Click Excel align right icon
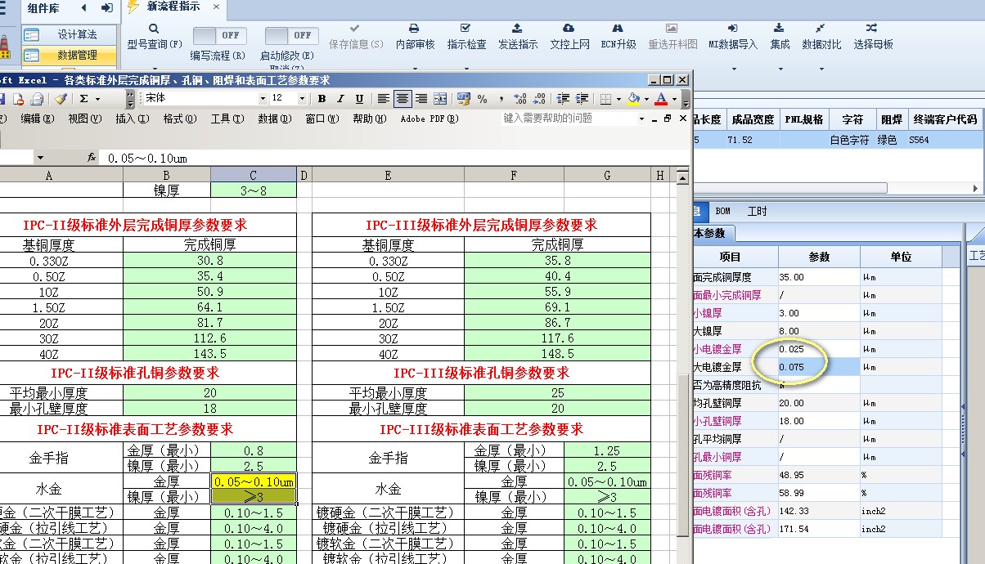Image resolution: width=985 pixels, height=564 pixels. [x=421, y=99]
